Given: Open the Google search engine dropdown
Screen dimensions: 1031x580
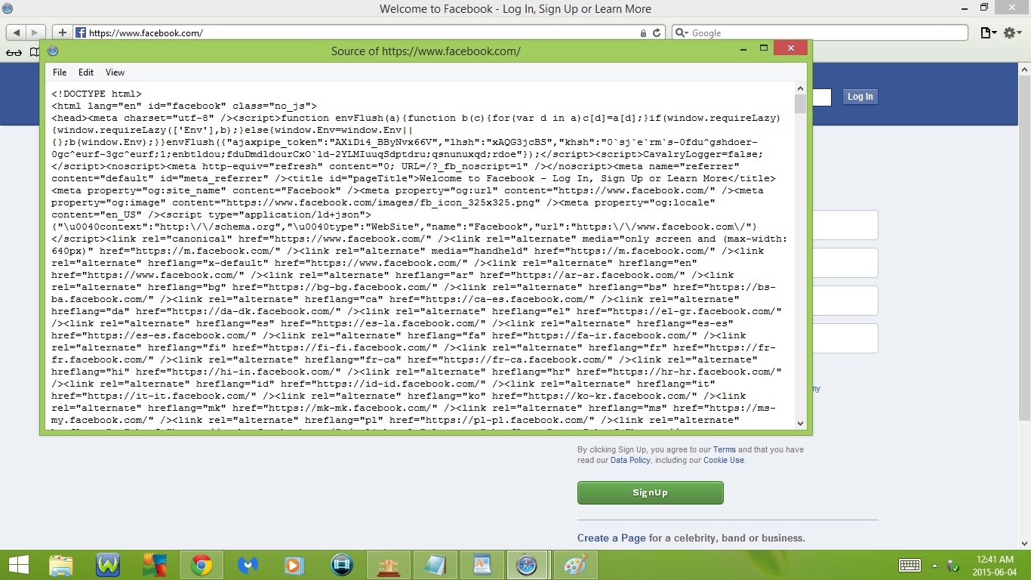Looking at the screenshot, I should click(682, 33).
